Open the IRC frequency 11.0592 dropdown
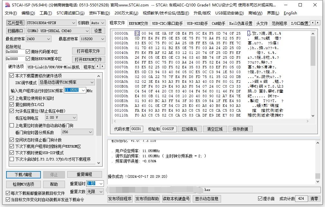325x207 pixels. pyautogui.click(x=83, y=91)
